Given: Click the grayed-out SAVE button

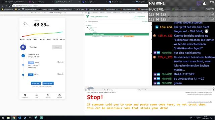Looking at the screenshot, I should coord(57,47).
